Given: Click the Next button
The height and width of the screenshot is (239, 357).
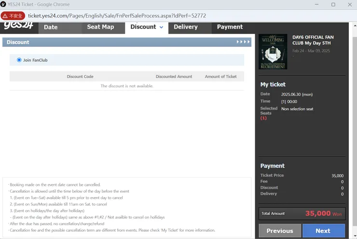Looking at the screenshot, I should click(324, 231).
